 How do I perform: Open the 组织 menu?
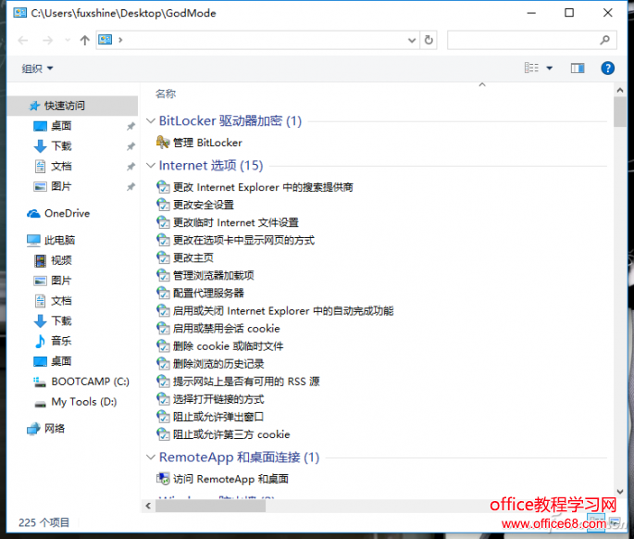coord(37,68)
